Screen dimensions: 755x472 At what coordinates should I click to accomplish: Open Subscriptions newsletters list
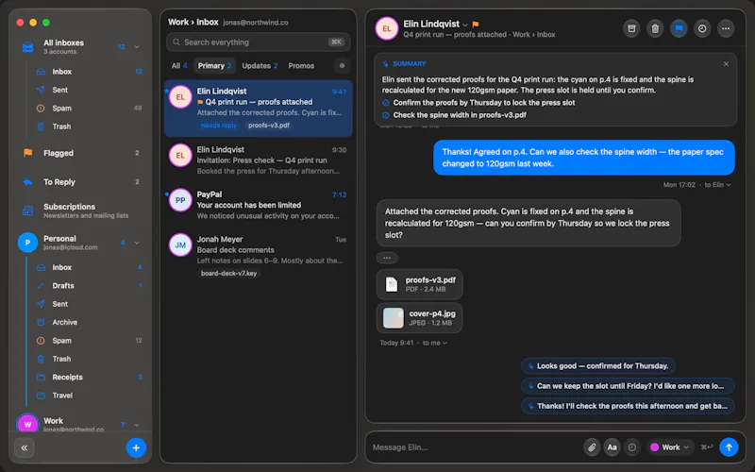(x=80, y=211)
